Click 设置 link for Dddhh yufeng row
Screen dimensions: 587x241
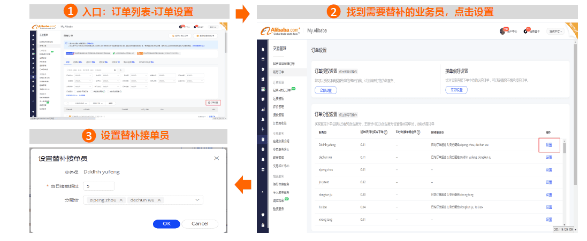pyautogui.click(x=548, y=145)
